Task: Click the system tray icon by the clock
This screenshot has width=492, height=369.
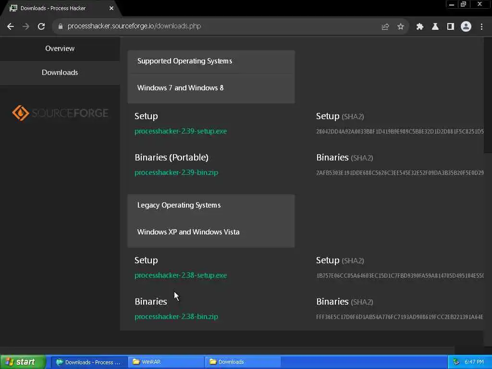Action: click(456, 362)
